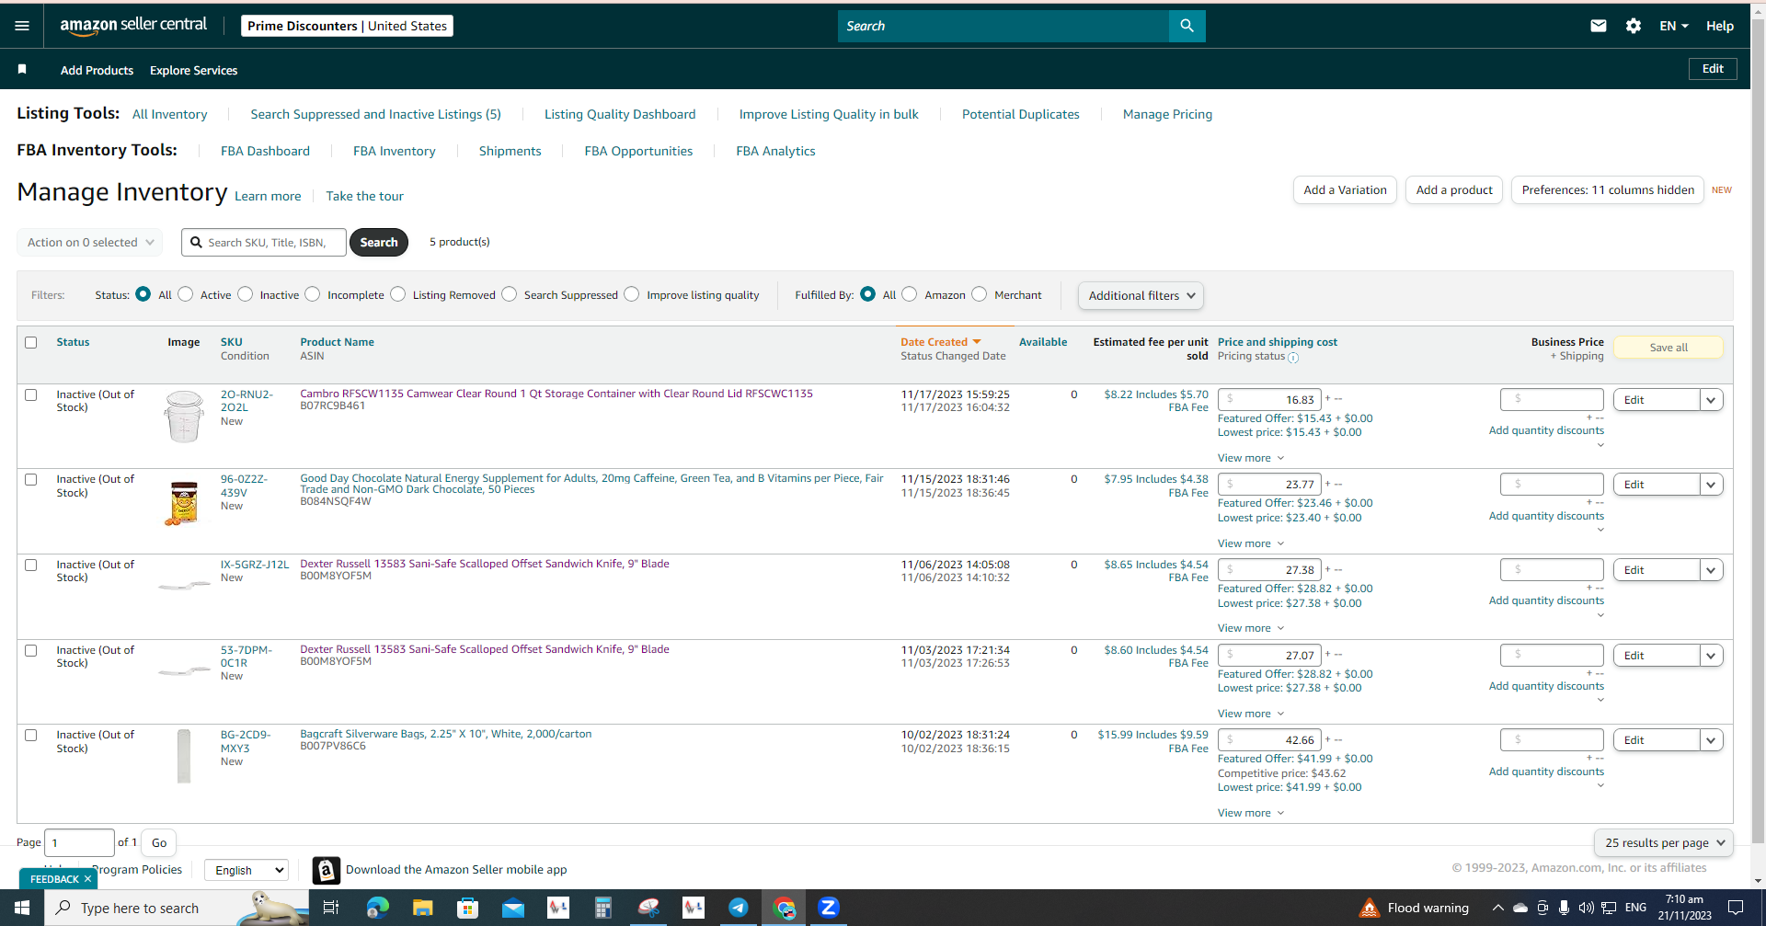Go to the Shipments page
Viewport: 1766px width, 926px height.
pyautogui.click(x=510, y=151)
